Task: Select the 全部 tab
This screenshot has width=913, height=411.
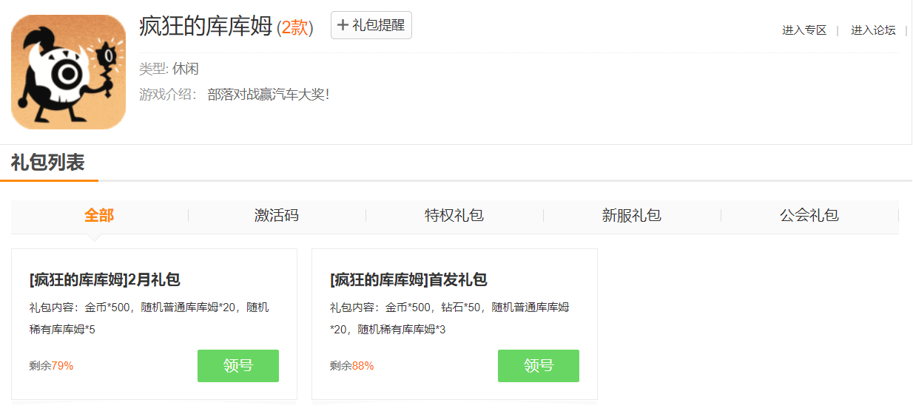Action: pyautogui.click(x=99, y=216)
